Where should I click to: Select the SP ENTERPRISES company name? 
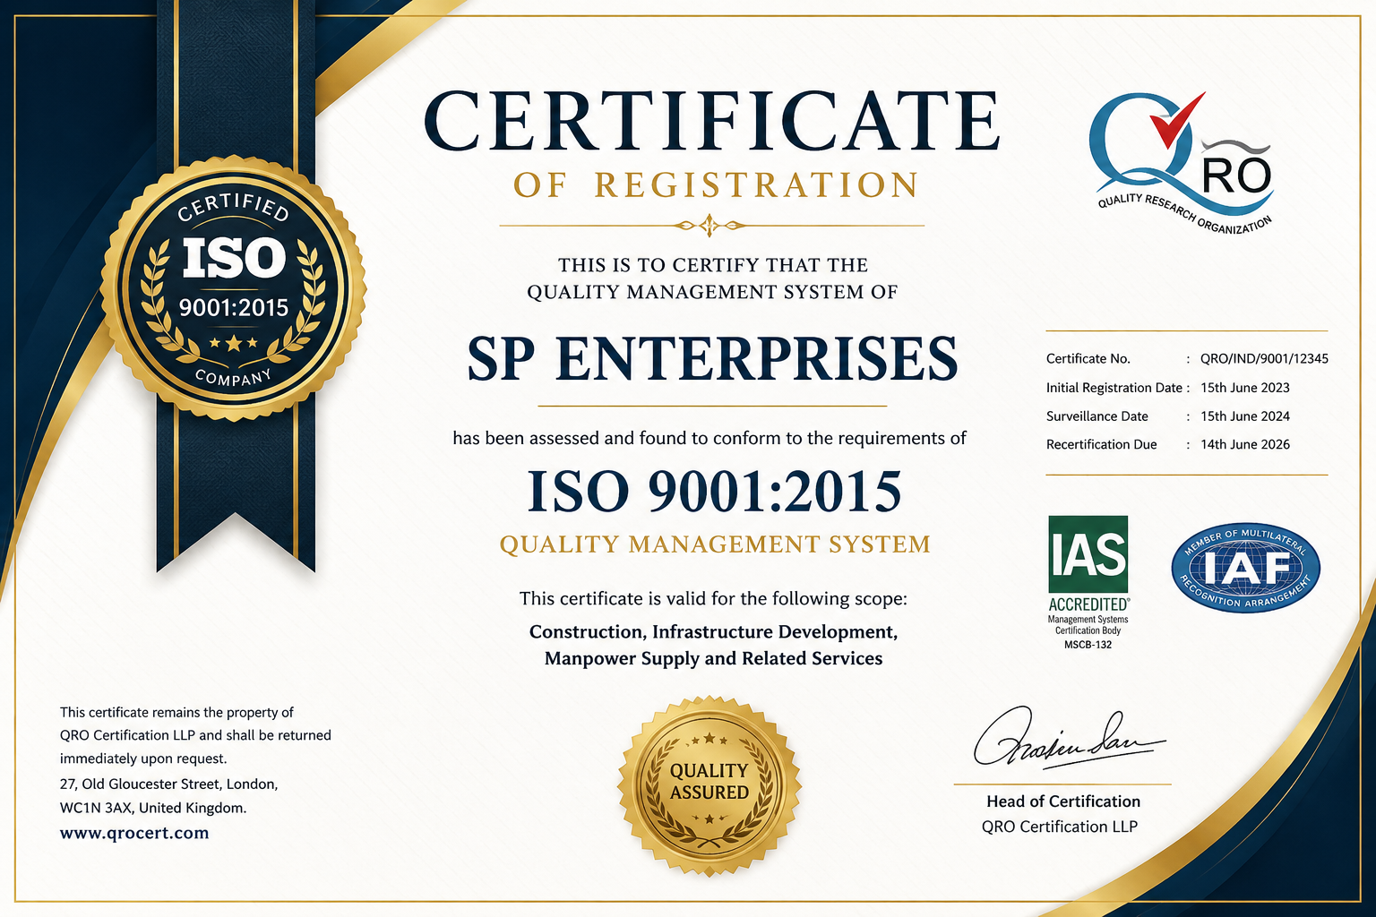coord(712,359)
